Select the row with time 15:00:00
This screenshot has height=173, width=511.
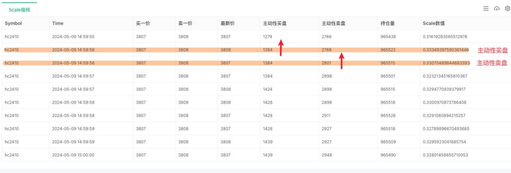[x=256, y=155]
